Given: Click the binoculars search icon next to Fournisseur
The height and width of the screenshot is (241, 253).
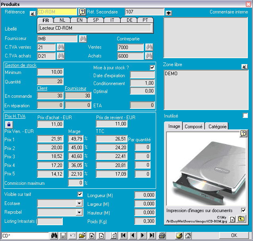Looking at the screenshot, I should 83,38.
